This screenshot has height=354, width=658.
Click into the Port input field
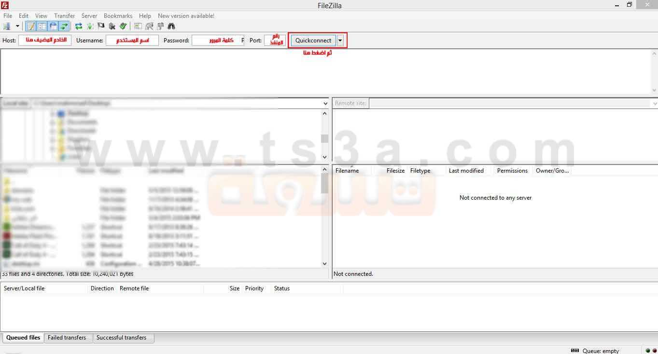(x=275, y=41)
